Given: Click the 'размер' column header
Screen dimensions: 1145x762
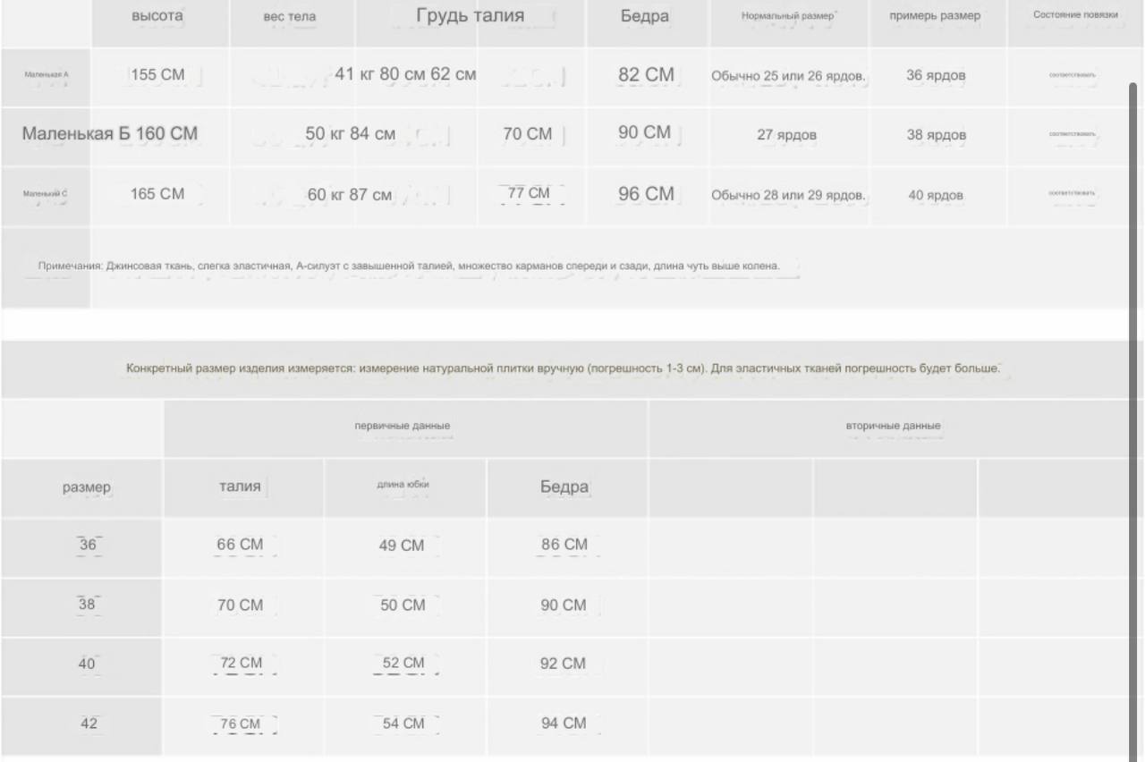Looking at the screenshot, I should 87,487.
